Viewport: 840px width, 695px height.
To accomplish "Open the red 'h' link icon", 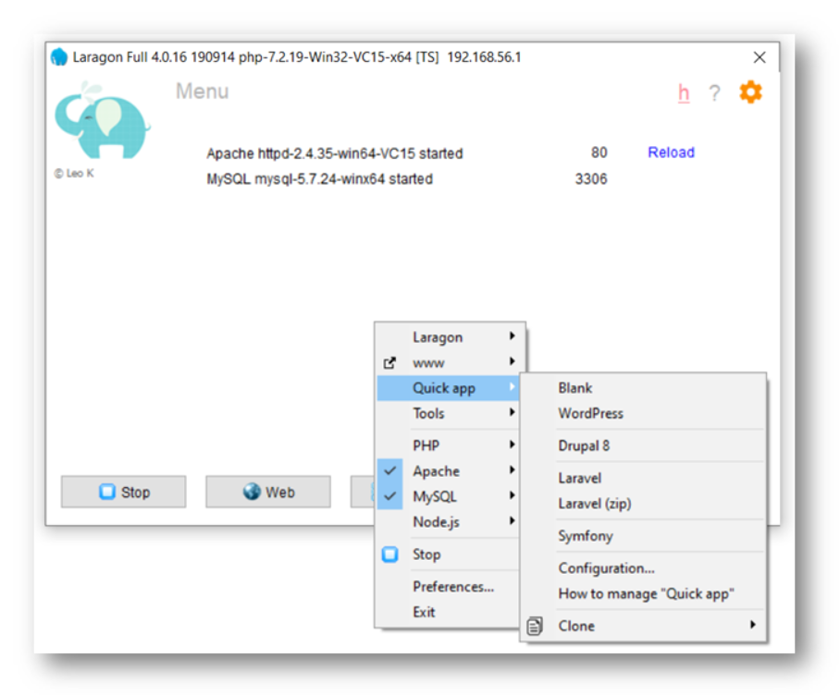I will (684, 93).
